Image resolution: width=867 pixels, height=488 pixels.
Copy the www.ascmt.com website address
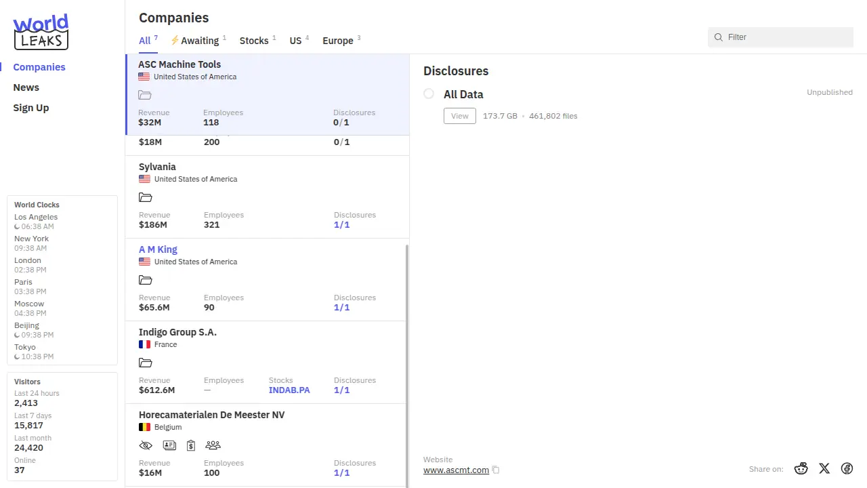[x=496, y=470]
